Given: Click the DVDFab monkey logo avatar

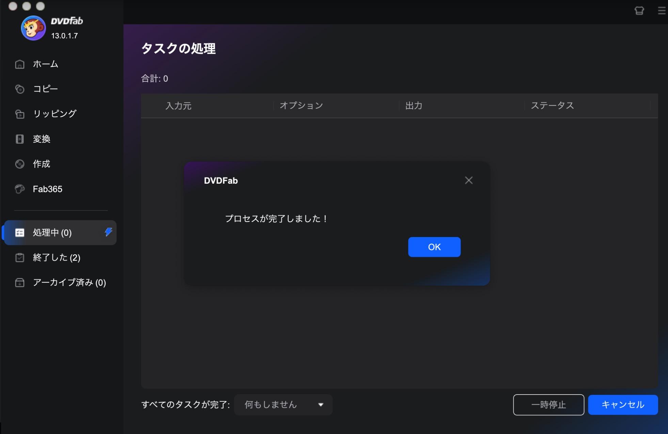Looking at the screenshot, I should click(x=33, y=28).
